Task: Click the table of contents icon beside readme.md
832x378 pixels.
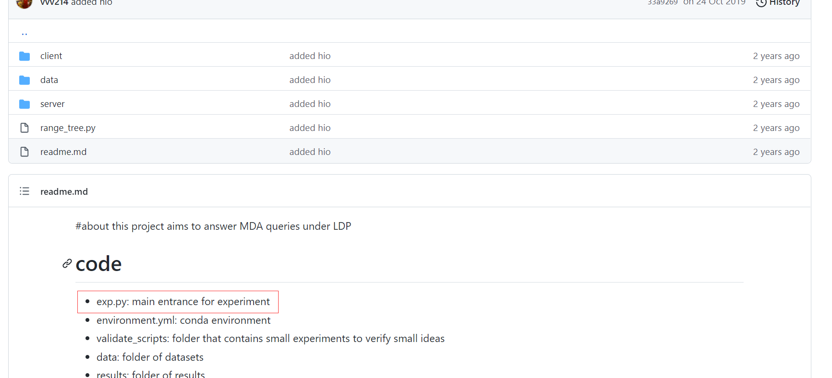Action: (24, 191)
